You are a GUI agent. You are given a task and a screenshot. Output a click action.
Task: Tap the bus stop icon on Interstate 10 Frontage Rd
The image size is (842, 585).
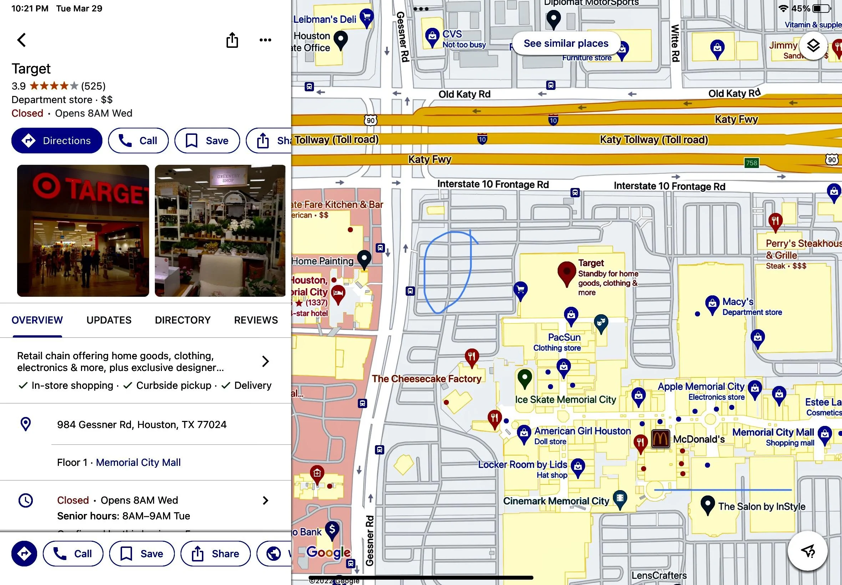[x=575, y=192]
